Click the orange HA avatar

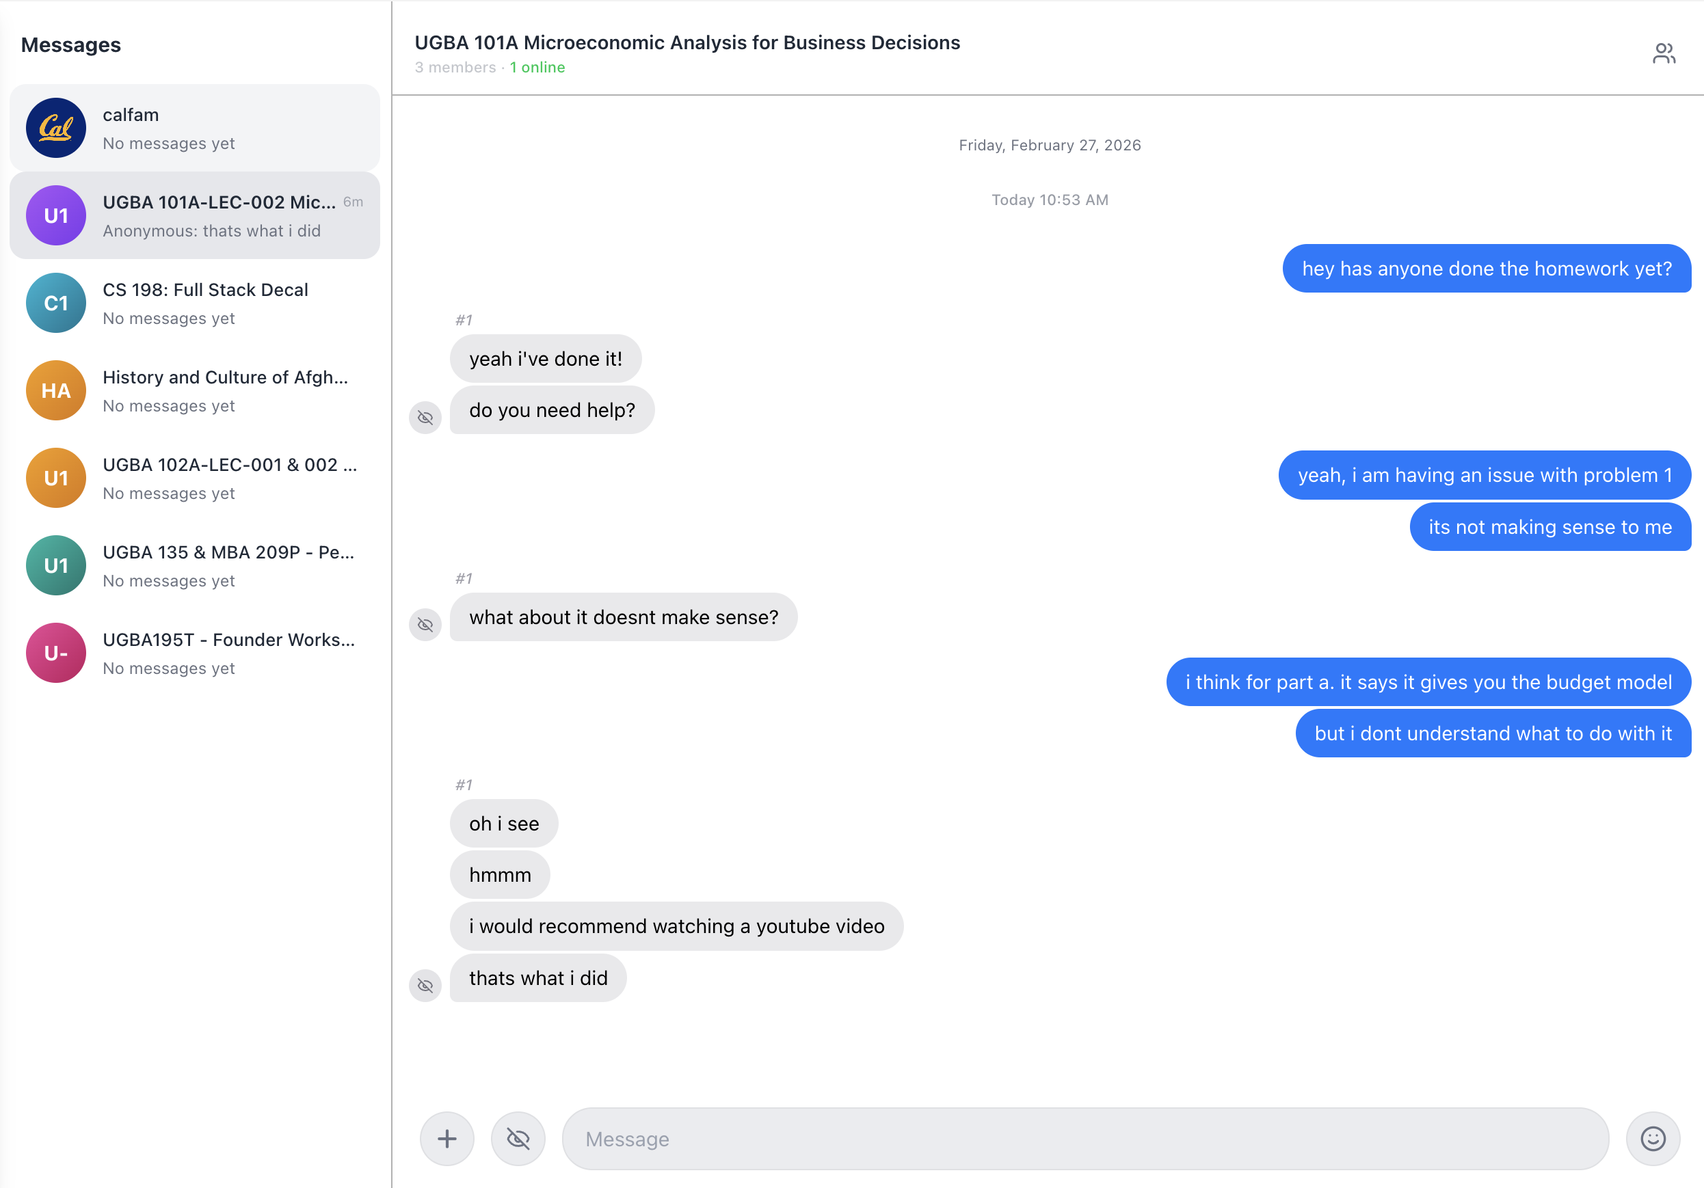[55, 390]
